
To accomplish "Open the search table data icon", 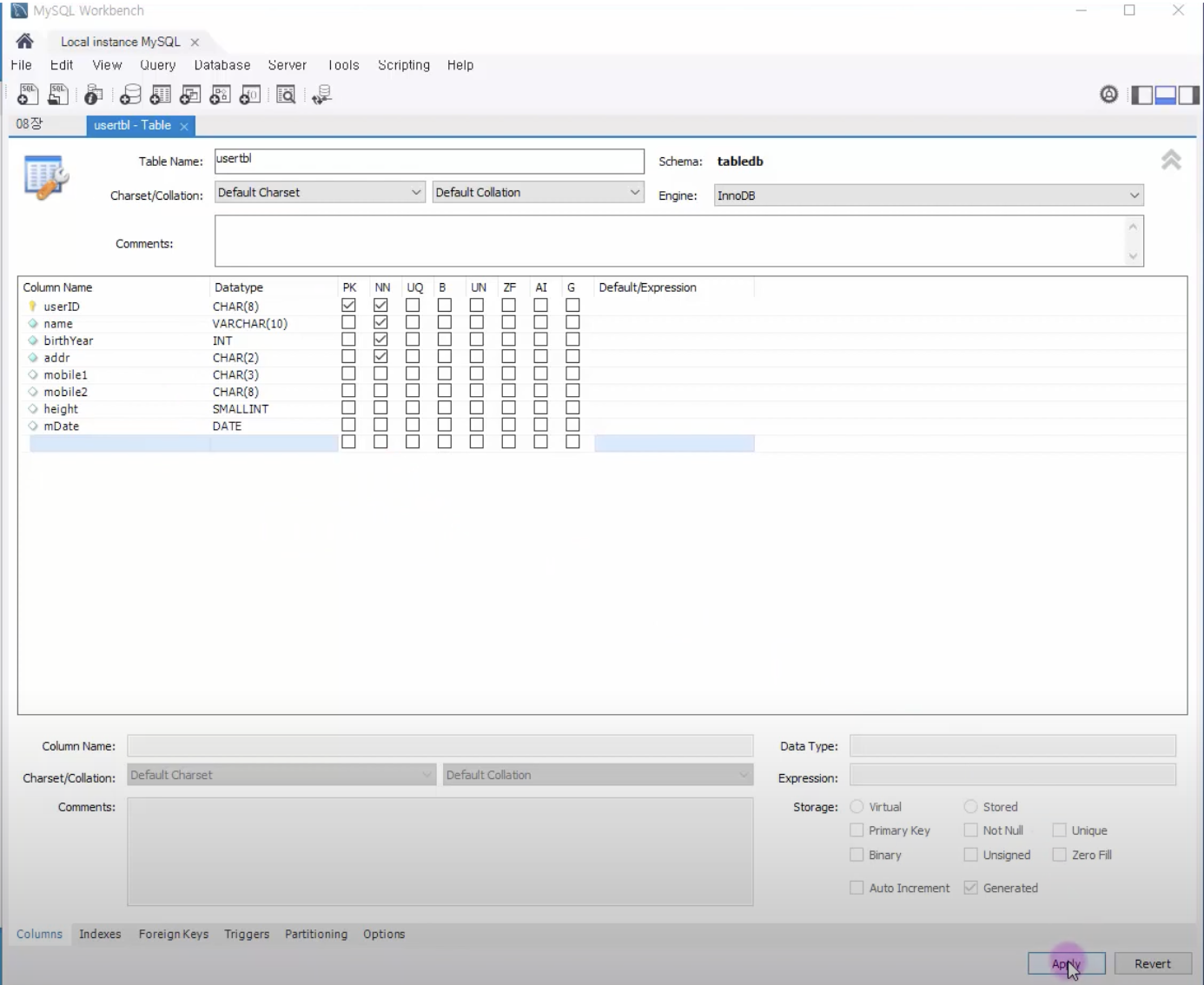I will coord(286,95).
